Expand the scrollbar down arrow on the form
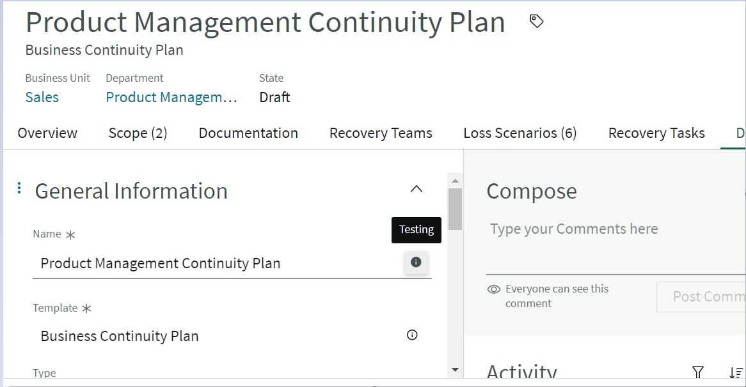 tap(455, 369)
